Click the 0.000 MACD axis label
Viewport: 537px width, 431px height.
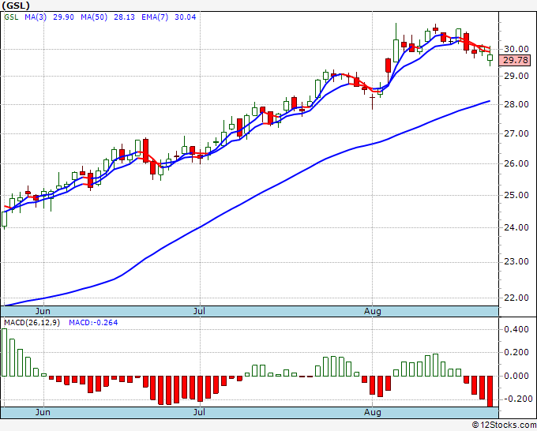coord(516,376)
